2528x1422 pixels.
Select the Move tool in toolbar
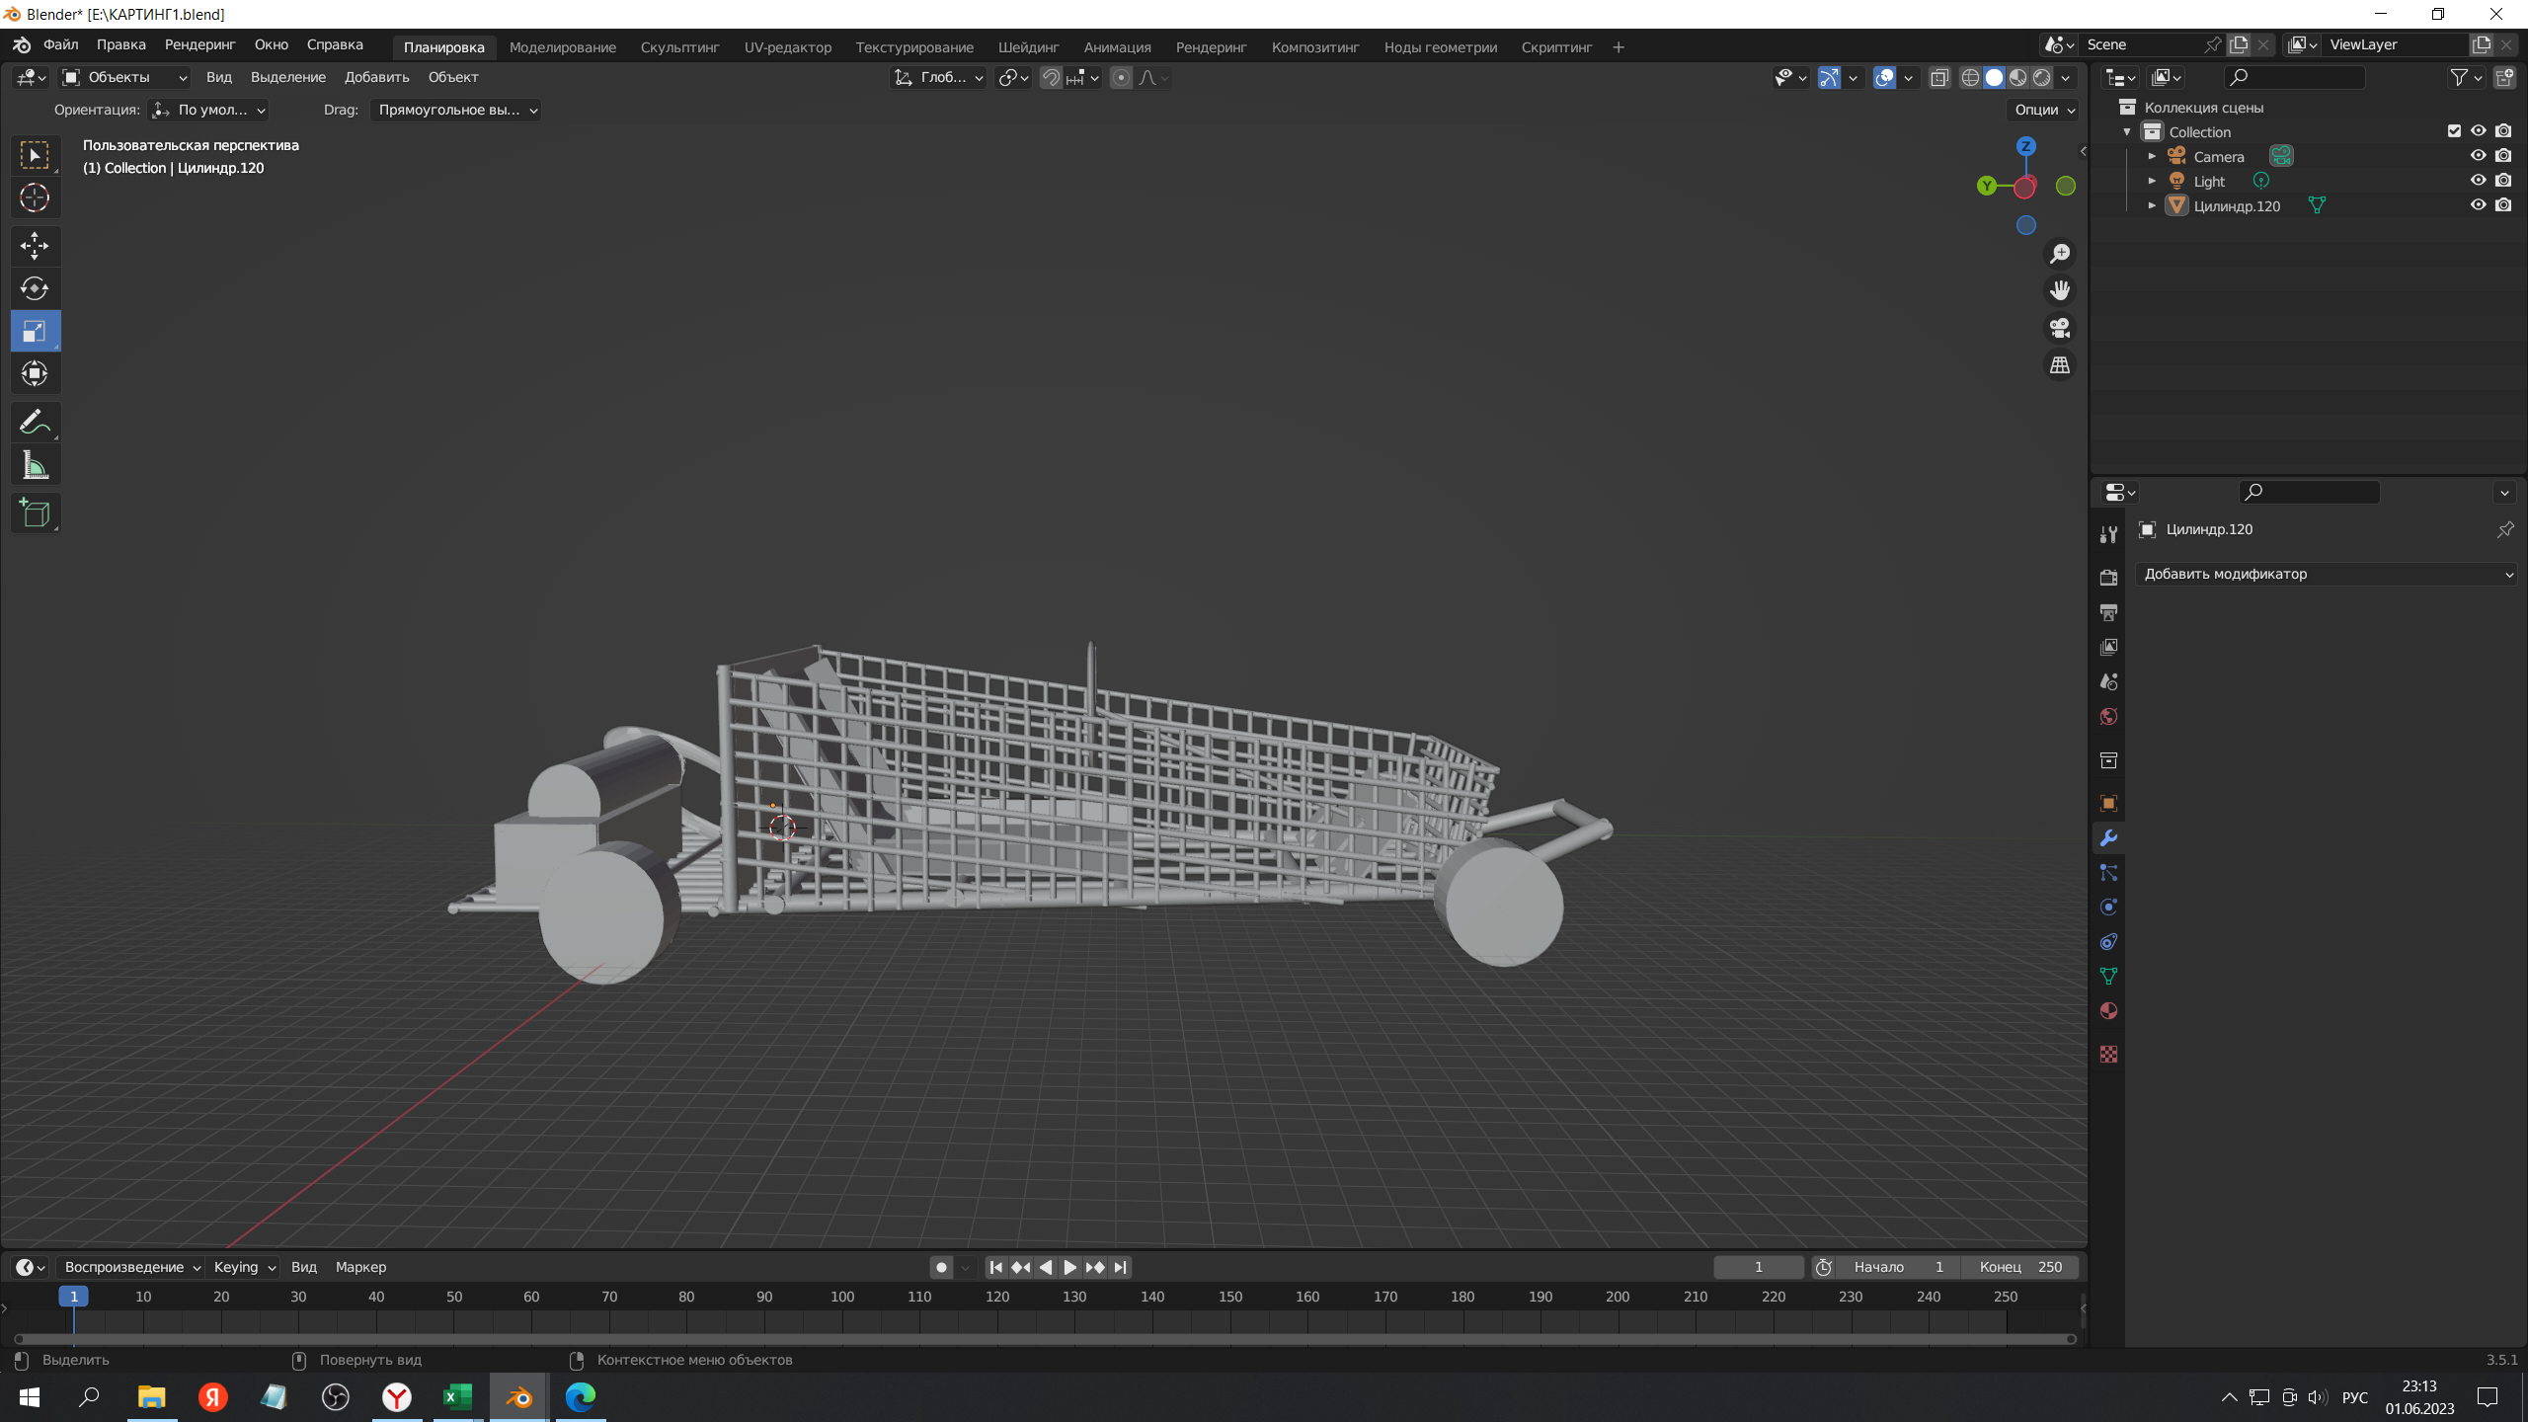35,246
